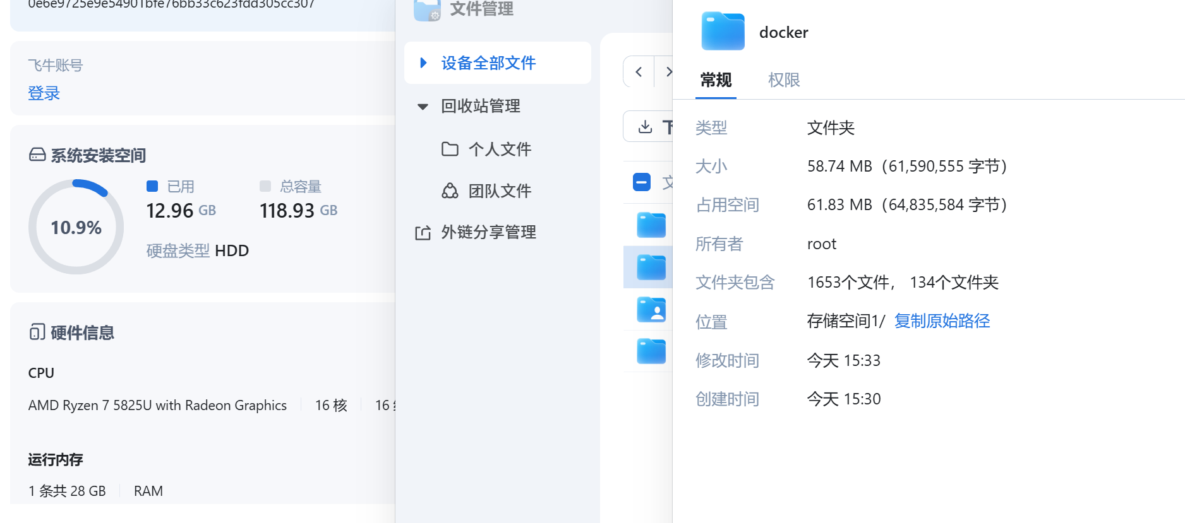This screenshot has height=523, width=1185.
Task: Click the created time 今天 15:30
Action: point(844,399)
